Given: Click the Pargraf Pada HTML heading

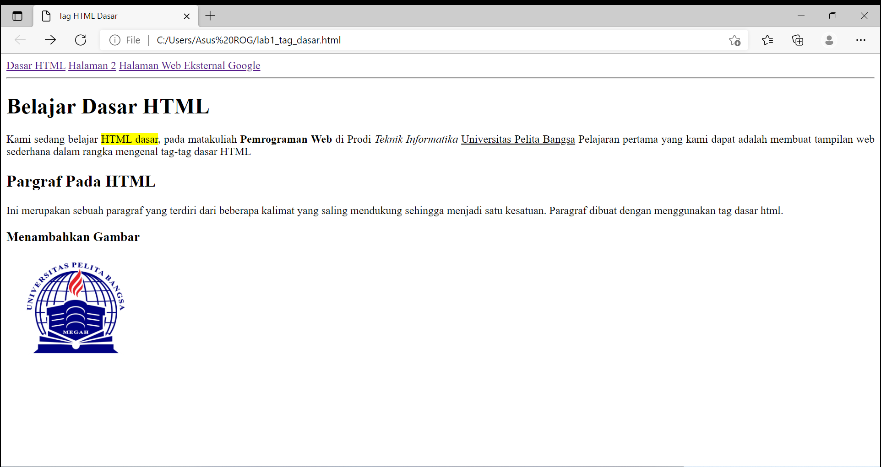Looking at the screenshot, I should tap(81, 181).
